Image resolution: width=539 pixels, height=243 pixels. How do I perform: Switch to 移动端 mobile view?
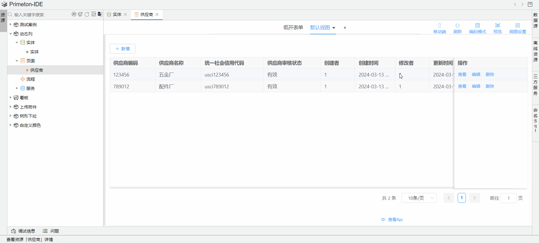point(439,28)
